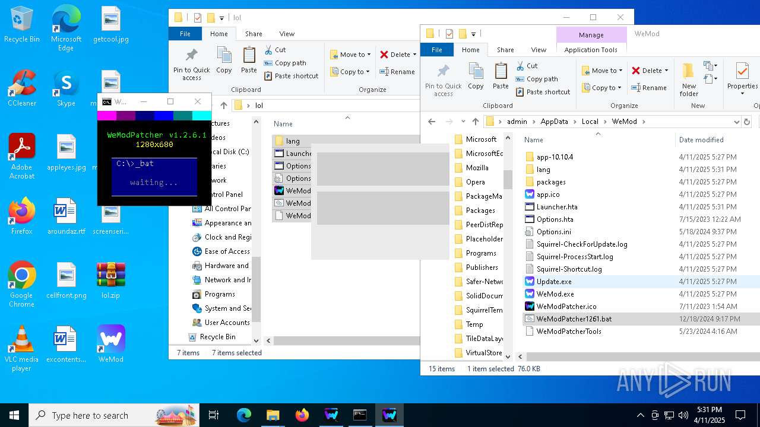Sort by Name column in WeMod window
This screenshot has width=760, height=427.
tap(534, 140)
